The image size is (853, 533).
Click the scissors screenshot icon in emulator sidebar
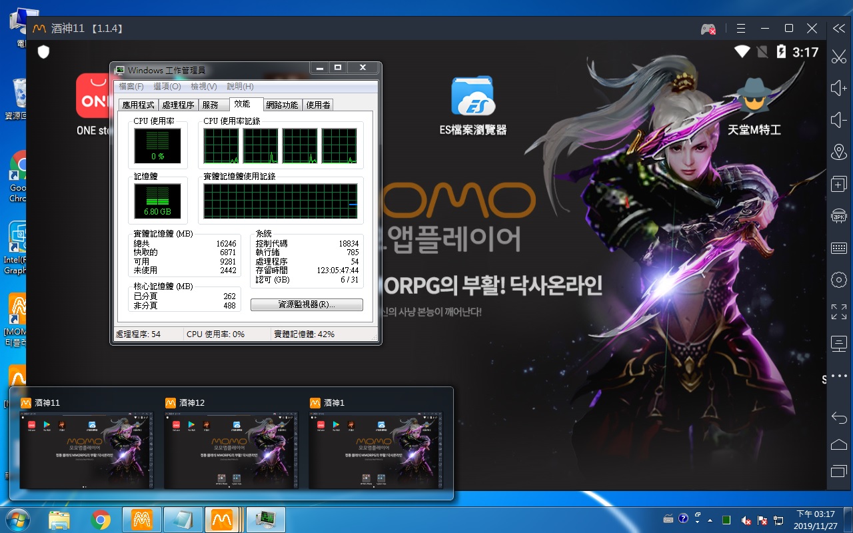(838, 57)
